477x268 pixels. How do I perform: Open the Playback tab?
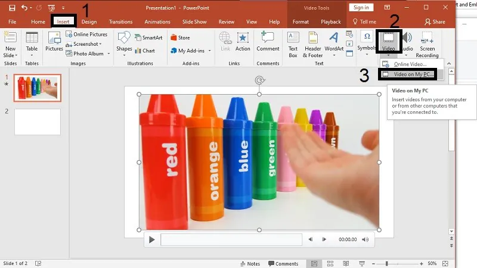click(331, 22)
